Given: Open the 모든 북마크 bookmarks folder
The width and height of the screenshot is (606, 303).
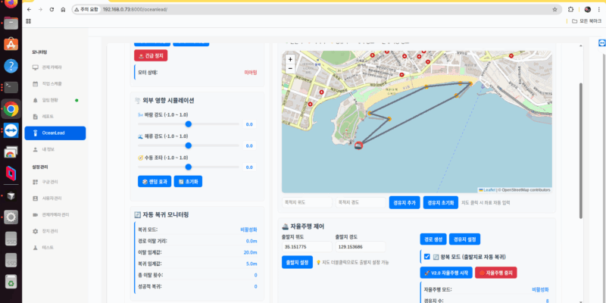Looking at the screenshot, I should [x=585, y=21].
